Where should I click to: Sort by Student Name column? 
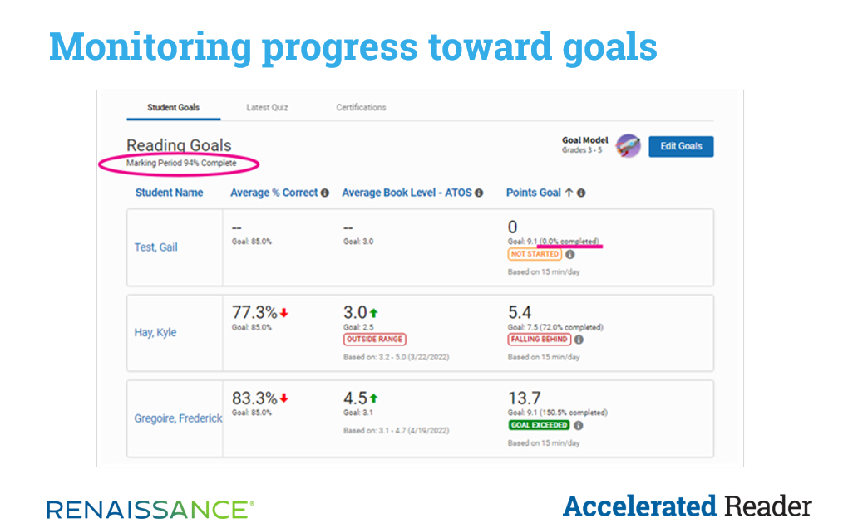169,193
